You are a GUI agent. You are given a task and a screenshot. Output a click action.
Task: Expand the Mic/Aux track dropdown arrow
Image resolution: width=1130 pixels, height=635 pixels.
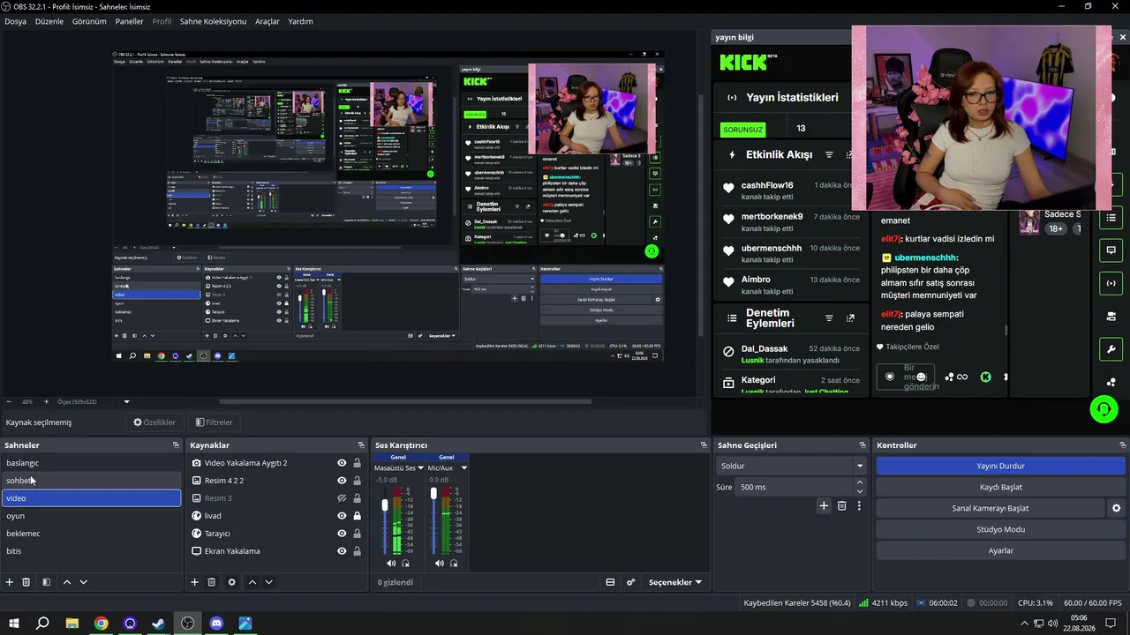(463, 467)
